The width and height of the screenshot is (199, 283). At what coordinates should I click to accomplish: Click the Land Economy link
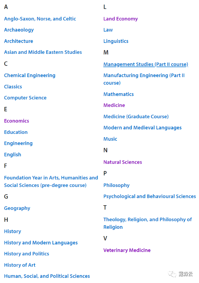(x=121, y=19)
